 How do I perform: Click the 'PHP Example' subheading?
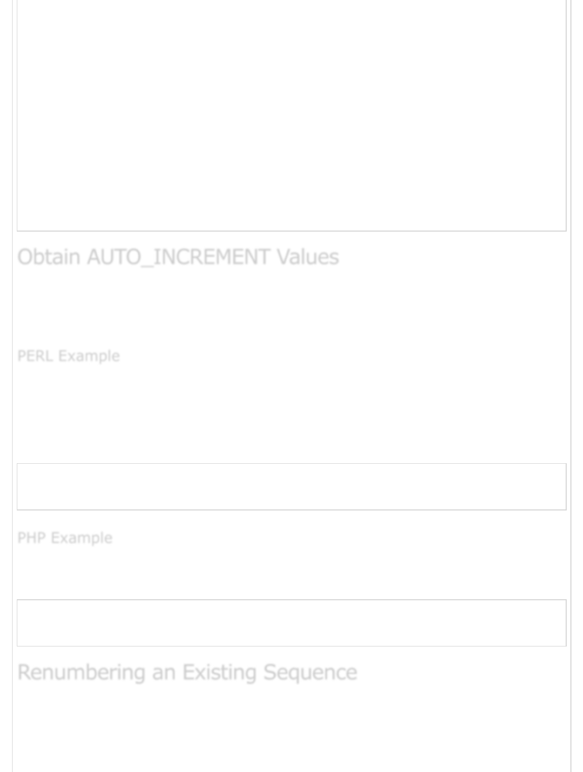coord(65,538)
